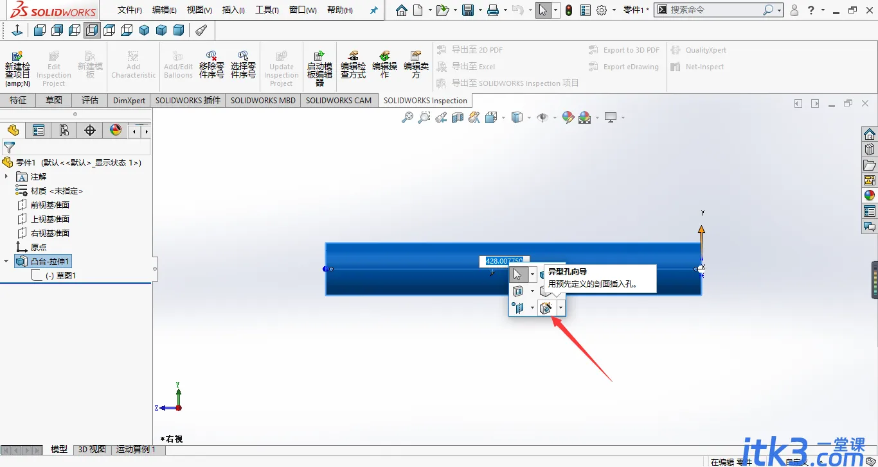The image size is (878, 467).
Task: Switch to the 3D 视图 bottom tab
Action: coord(92,449)
